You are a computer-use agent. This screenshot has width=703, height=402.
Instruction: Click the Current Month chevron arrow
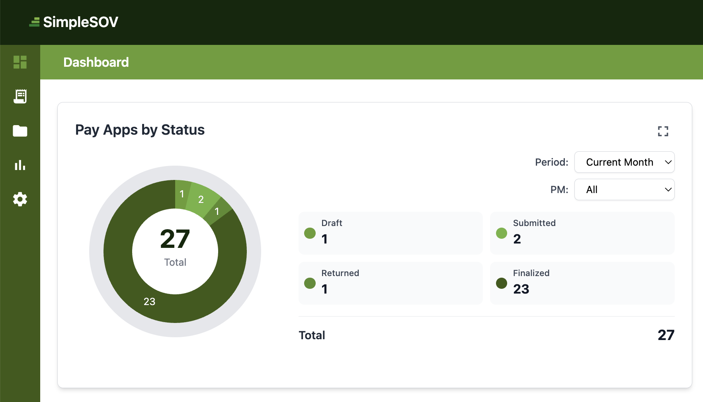[668, 162]
